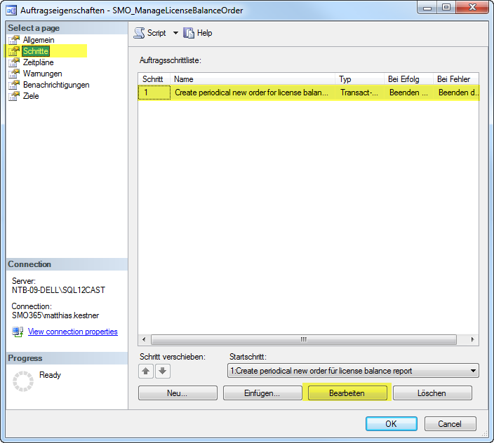Click the Benachrichtigungen page icon
Image resolution: width=494 pixels, height=443 pixels.
tap(14, 85)
